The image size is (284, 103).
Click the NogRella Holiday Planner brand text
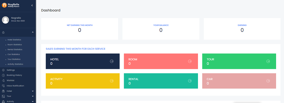coord(14,5)
